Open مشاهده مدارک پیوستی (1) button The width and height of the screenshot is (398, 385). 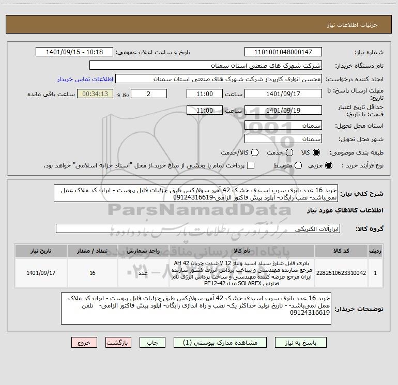220,343
